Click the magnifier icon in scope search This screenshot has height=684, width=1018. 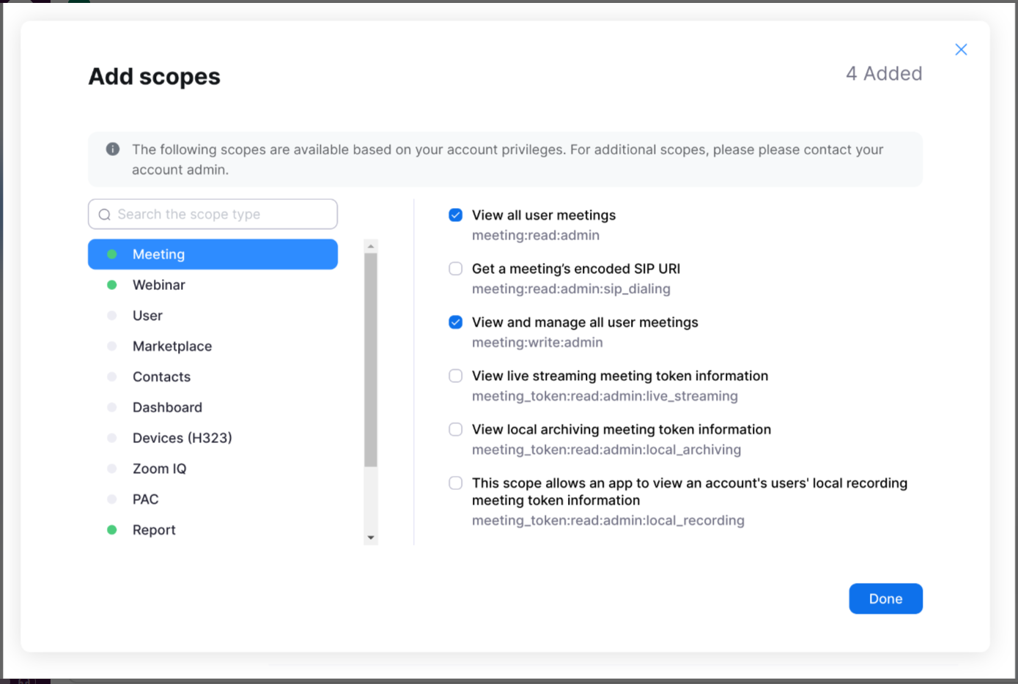[105, 215]
